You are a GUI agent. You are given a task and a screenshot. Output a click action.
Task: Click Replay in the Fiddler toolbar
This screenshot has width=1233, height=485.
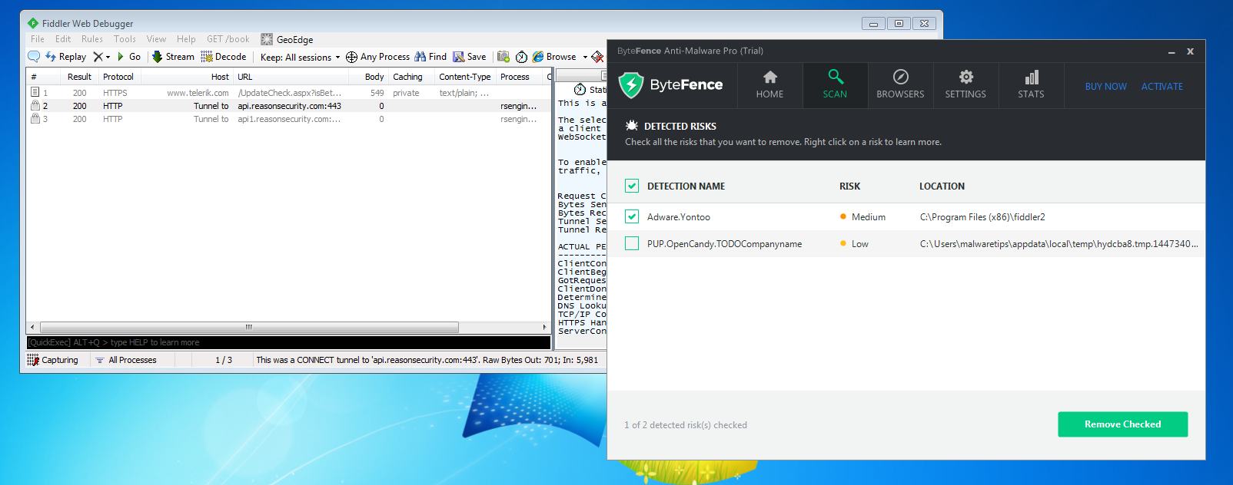[65, 57]
